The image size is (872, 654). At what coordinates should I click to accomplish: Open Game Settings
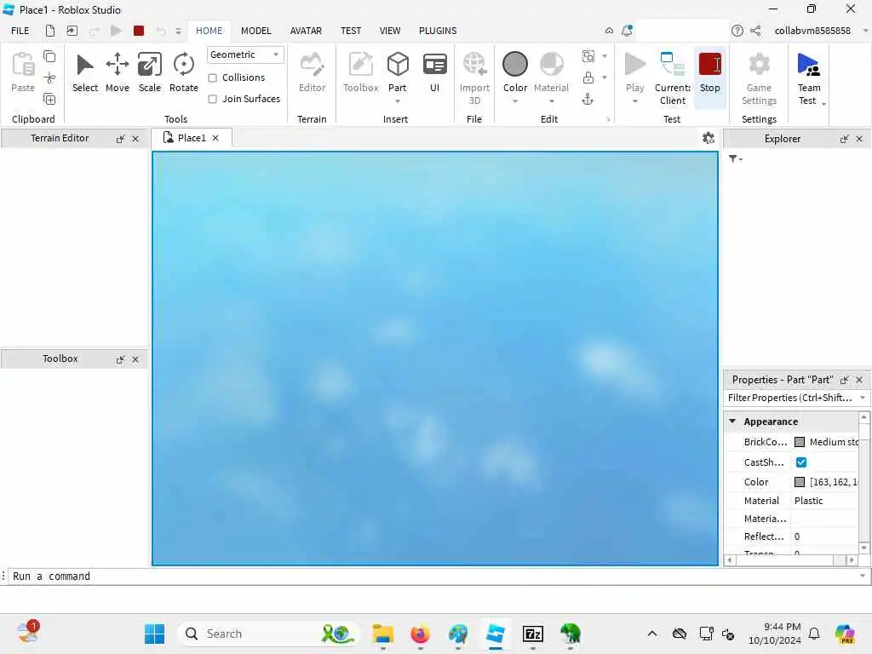pos(759,77)
